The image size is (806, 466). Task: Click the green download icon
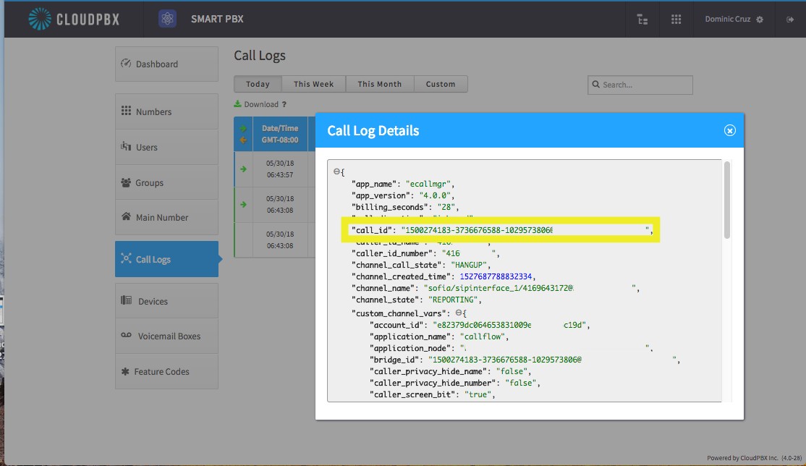pyautogui.click(x=237, y=104)
